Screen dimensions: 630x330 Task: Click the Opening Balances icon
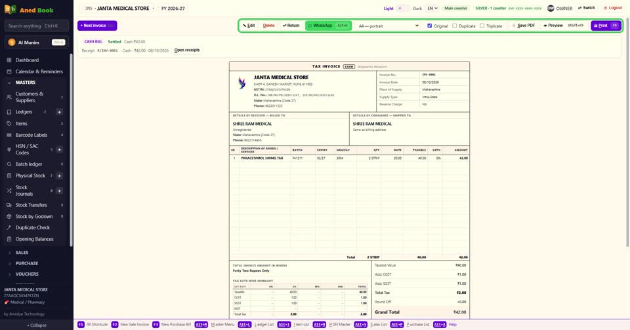[x=9, y=239]
